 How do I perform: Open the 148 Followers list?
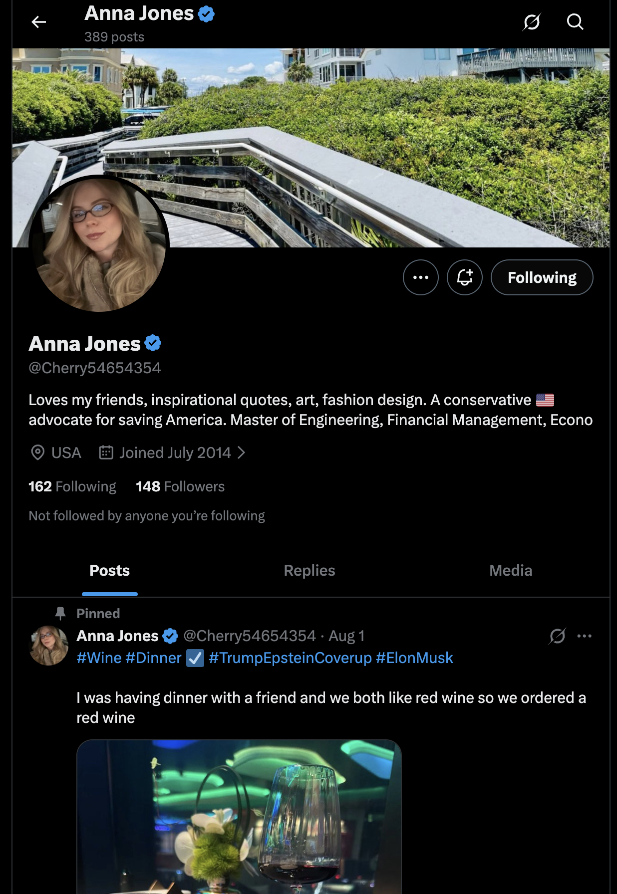[180, 486]
